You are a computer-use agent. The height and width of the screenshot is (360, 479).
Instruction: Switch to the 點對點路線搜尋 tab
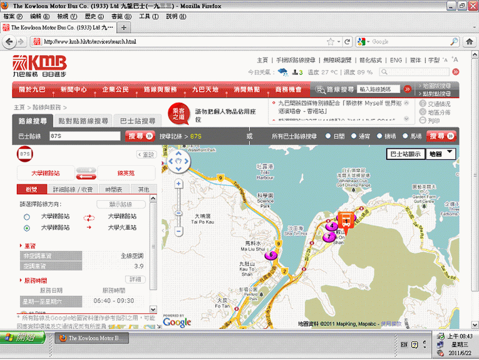[83, 121]
